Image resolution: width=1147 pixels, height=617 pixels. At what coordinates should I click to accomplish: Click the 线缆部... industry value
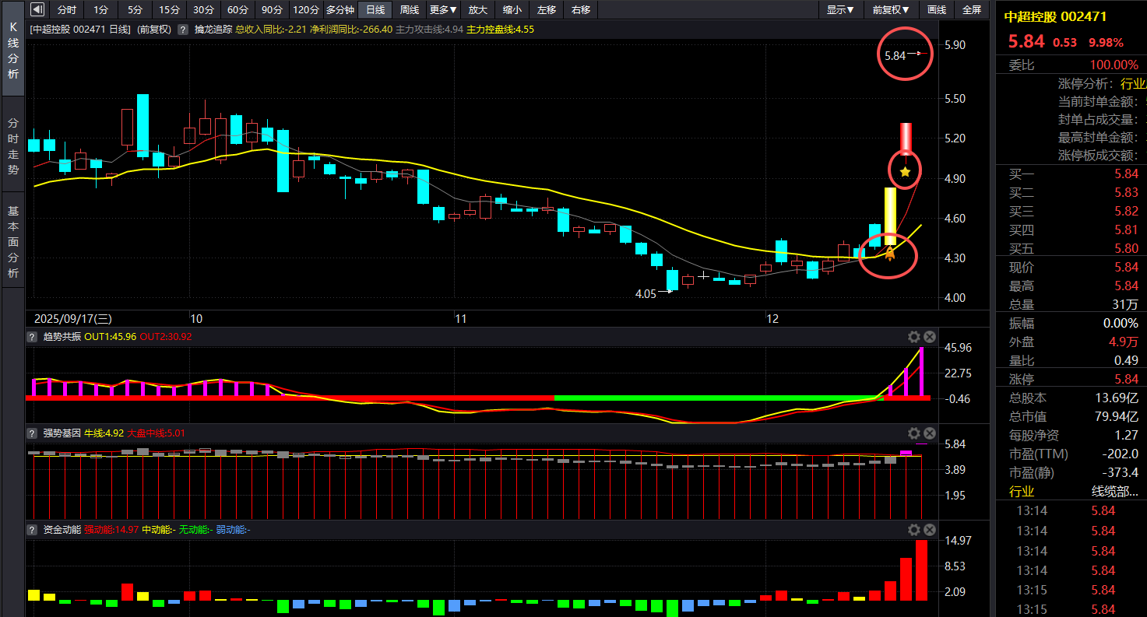1114,492
